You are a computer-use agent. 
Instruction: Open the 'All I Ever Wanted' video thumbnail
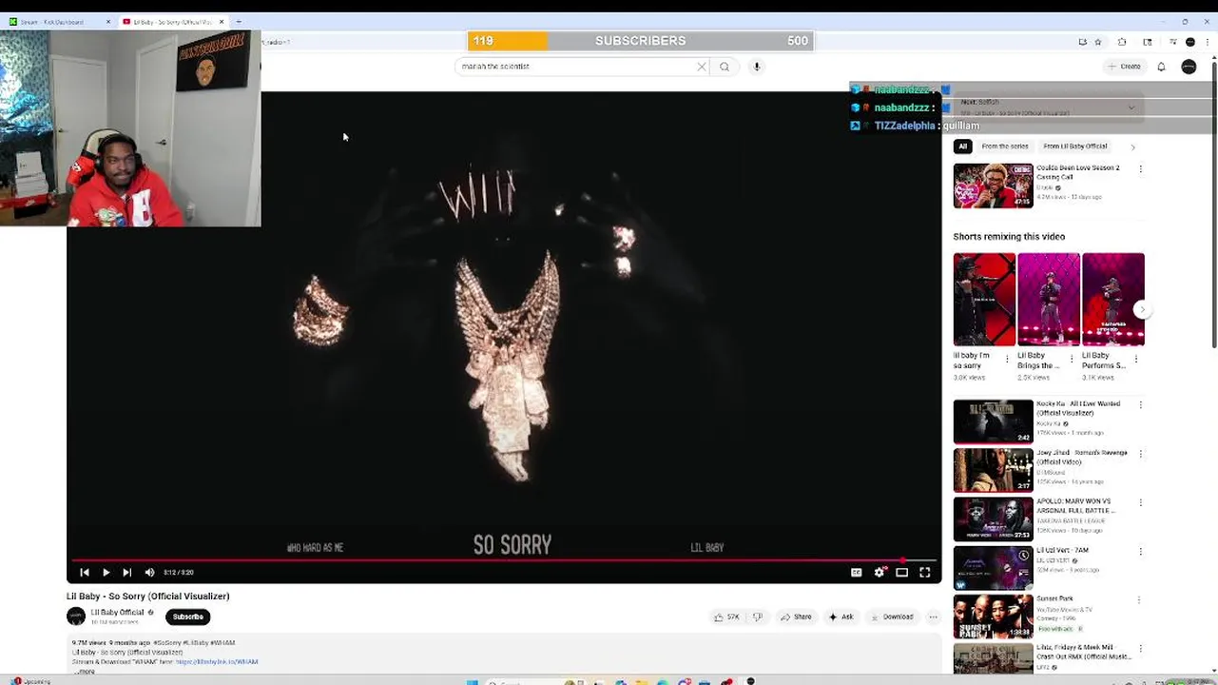[993, 421]
